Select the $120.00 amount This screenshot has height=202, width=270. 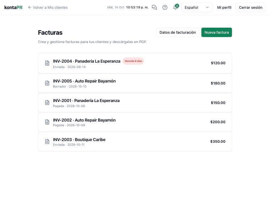(218, 63)
